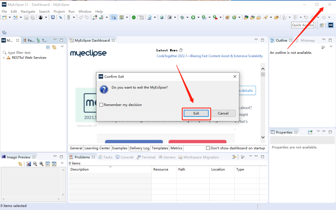
Task: Switch to the Console tab
Action: [125, 157]
